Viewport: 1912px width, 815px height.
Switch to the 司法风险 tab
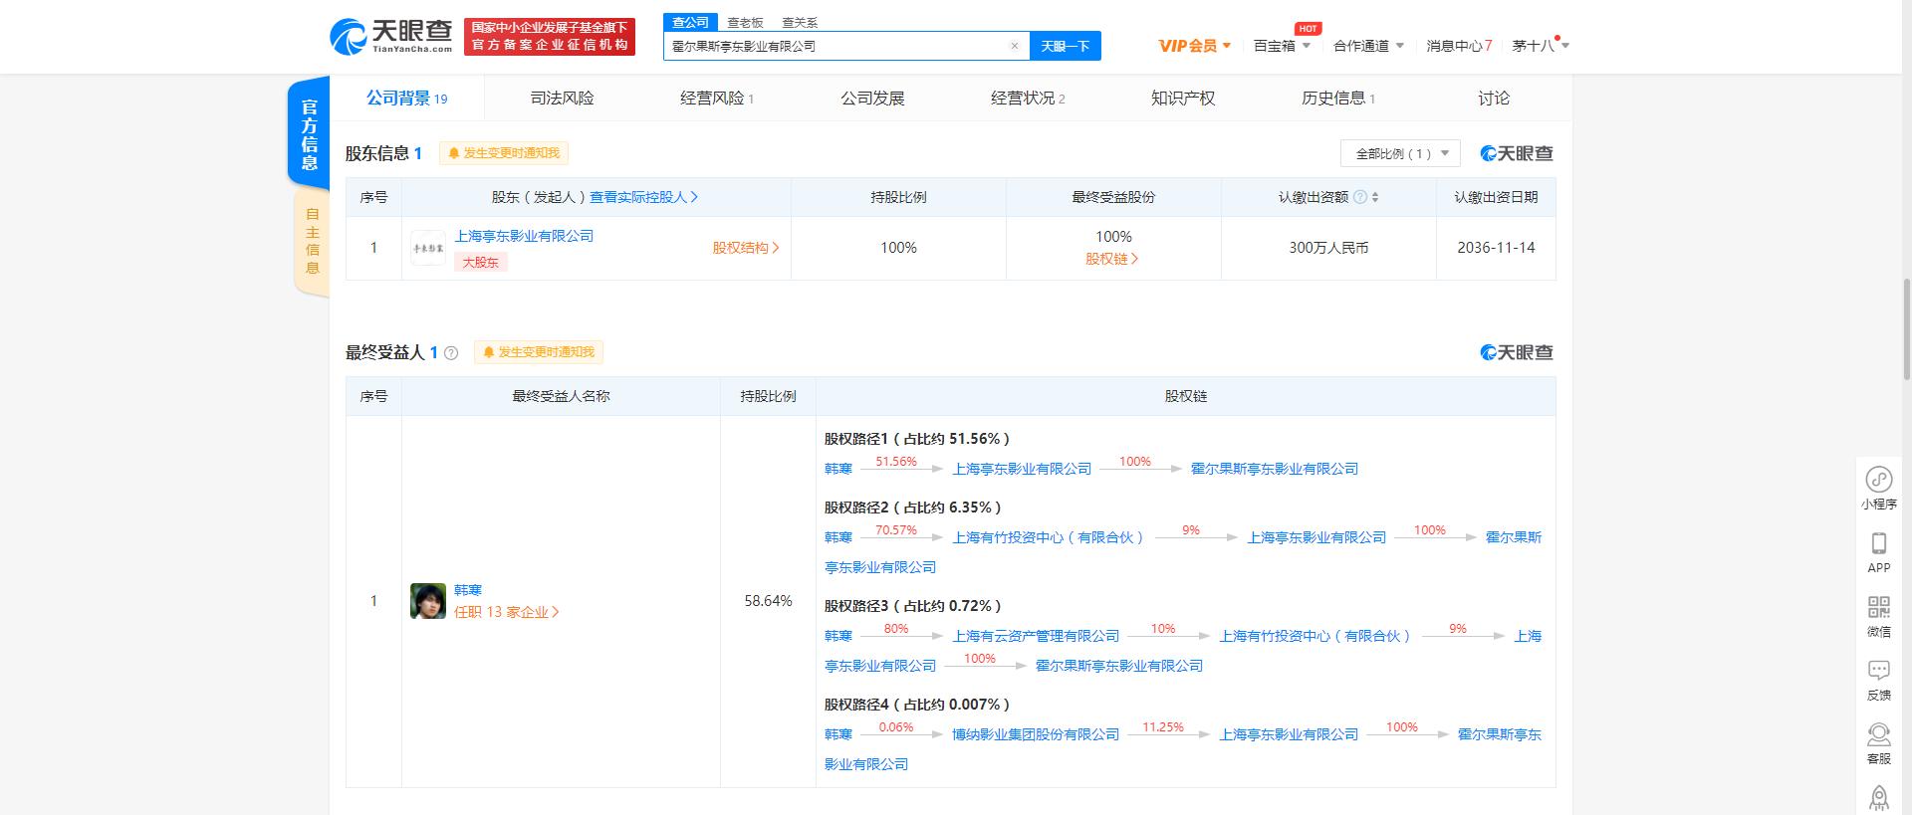[x=562, y=99]
